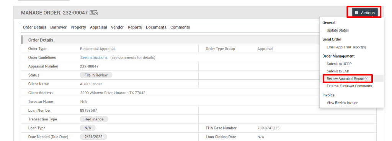Viewport: 392px width, 141px height.
Task: Click the FHA Case Number label
Action: pos(221,128)
